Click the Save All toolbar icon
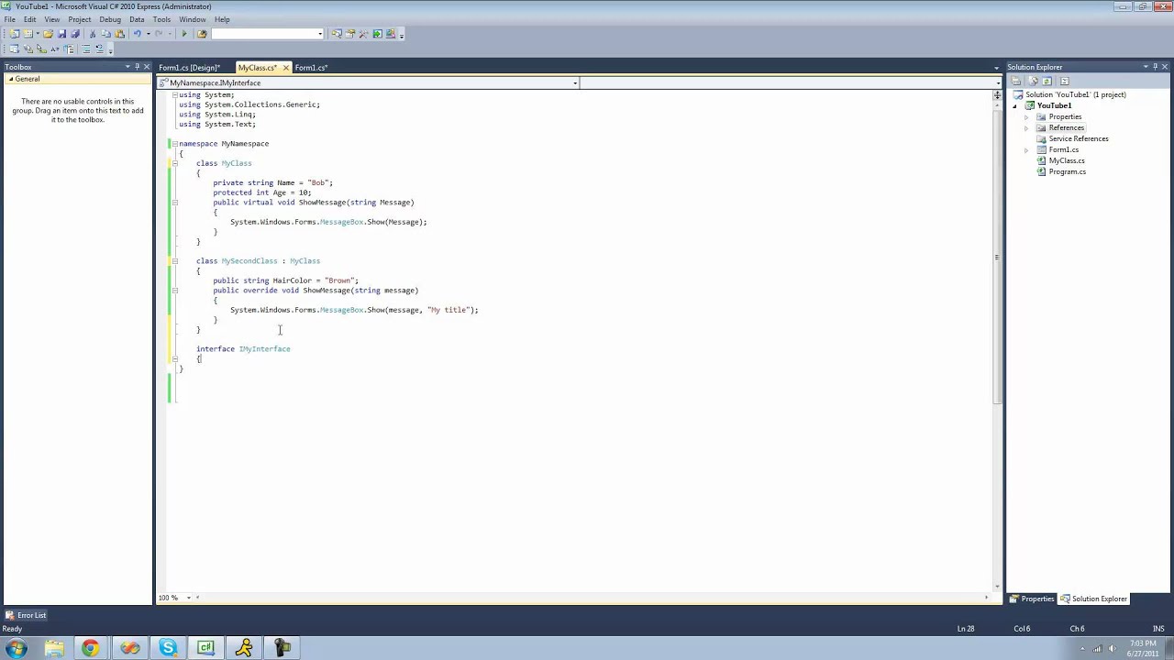This screenshot has width=1174, height=660. click(75, 34)
